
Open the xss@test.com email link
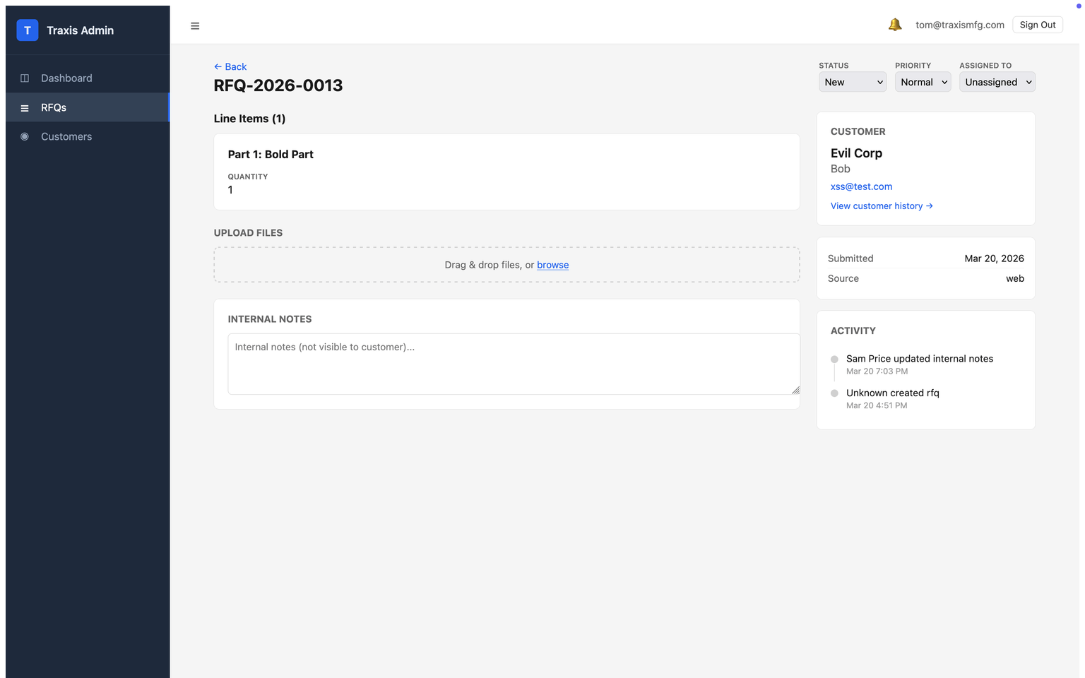(861, 186)
